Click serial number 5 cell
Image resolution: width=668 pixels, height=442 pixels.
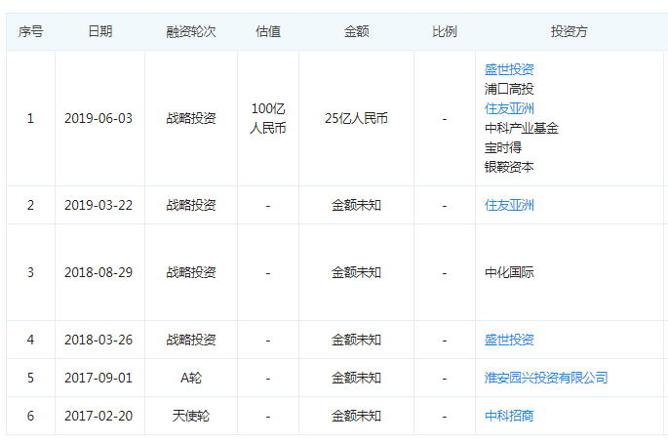tap(30, 378)
